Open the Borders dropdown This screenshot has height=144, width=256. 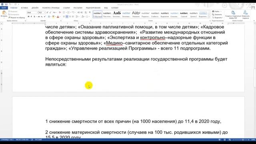(89, 16)
